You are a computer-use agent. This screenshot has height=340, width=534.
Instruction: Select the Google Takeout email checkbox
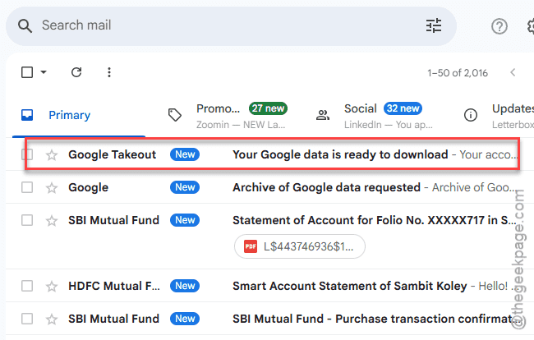[27, 154]
